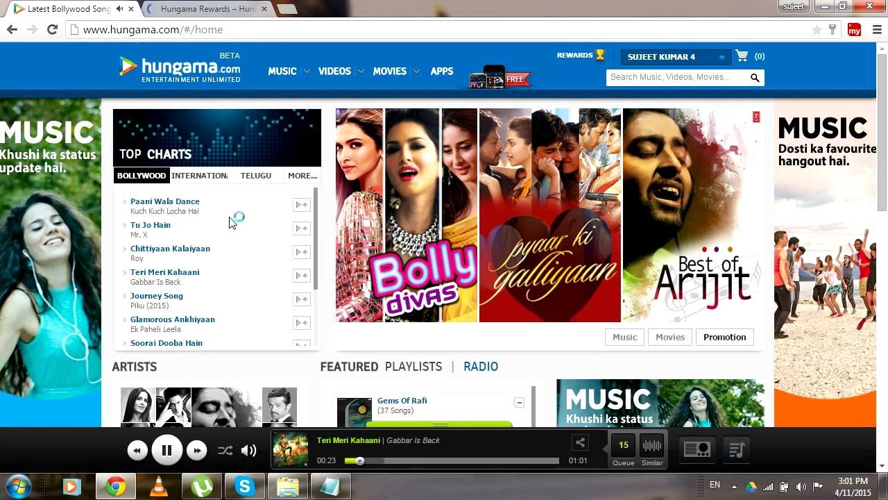Open uTorrent from the taskbar

coord(202,487)
